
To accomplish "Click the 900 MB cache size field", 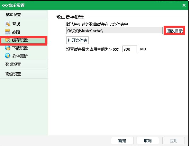I will [130, 49].
